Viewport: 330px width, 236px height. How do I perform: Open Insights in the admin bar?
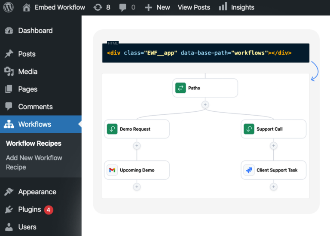pos(243,7)
